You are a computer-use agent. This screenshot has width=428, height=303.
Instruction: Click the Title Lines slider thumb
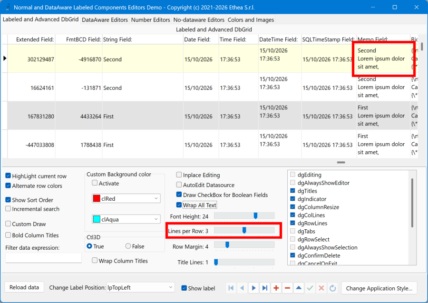click(216, 262)
